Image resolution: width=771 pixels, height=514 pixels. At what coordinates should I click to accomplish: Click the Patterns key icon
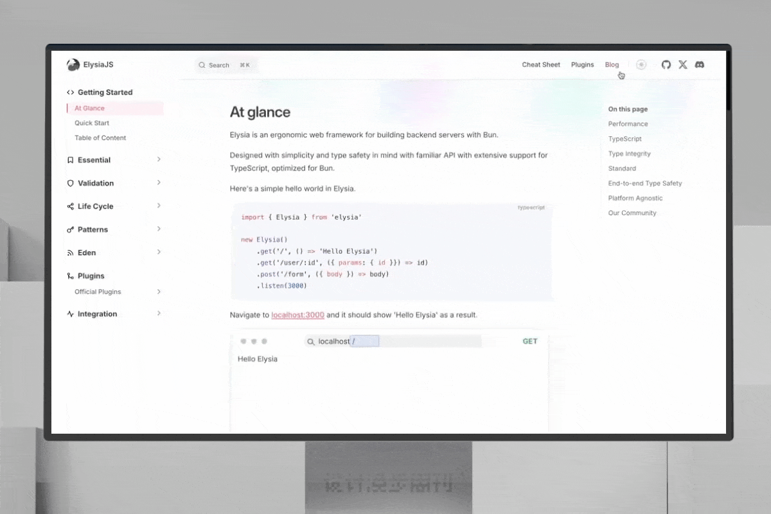click(71, 229)
